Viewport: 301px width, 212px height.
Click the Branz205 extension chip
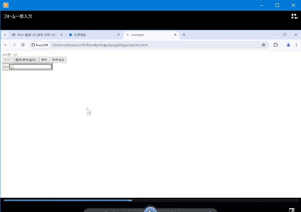40,45
